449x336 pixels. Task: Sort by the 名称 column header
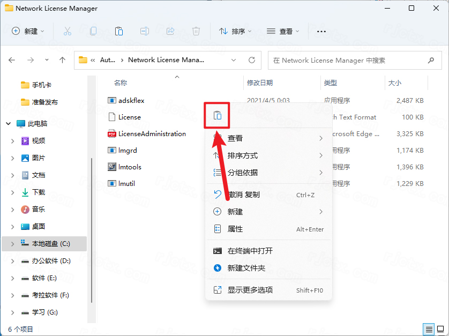tap(121, 83)
